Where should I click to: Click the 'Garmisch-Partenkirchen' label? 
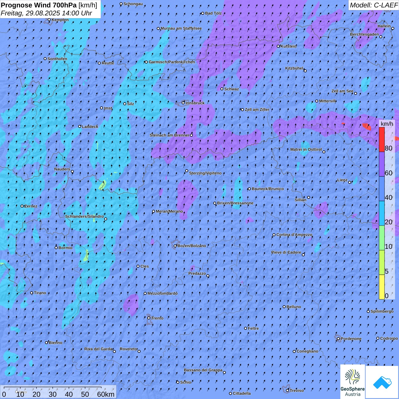pos(172,62)
